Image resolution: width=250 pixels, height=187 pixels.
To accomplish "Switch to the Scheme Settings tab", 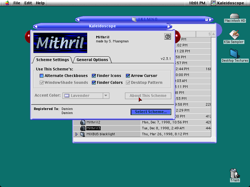I will click(52, 60).
